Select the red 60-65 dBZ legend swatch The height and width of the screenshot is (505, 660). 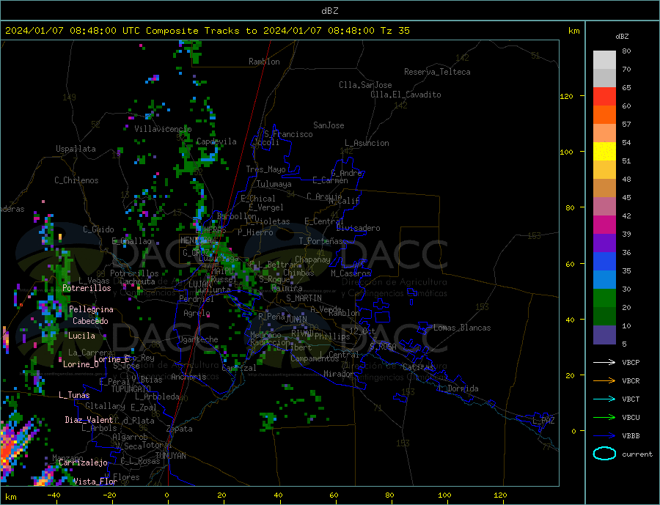point(604,96)
